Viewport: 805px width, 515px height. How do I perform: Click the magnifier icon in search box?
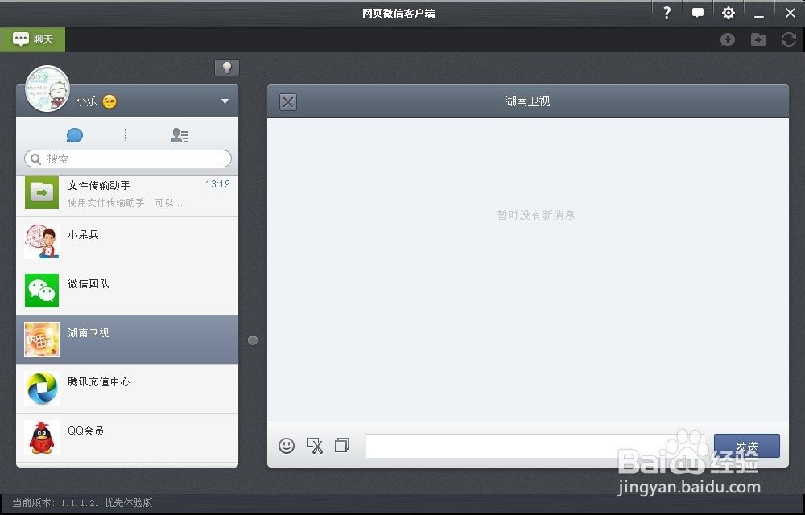(x=36, y=159)
